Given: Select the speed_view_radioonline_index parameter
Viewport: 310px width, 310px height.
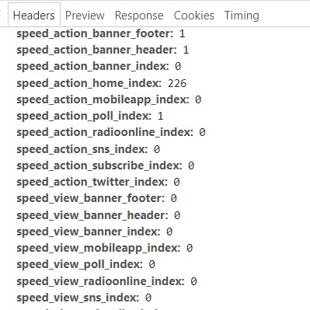Looking at the screenshot, I should [100, 281].
